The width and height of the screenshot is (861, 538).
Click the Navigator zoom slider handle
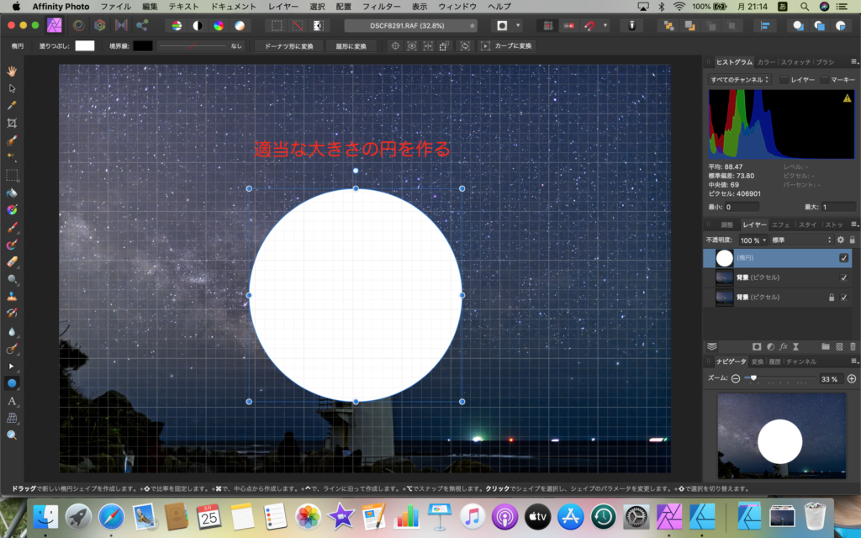[753, 378]
